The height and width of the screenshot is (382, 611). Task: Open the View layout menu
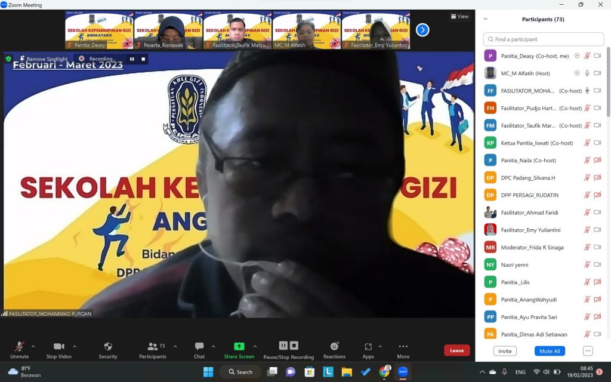pos(459,17)
